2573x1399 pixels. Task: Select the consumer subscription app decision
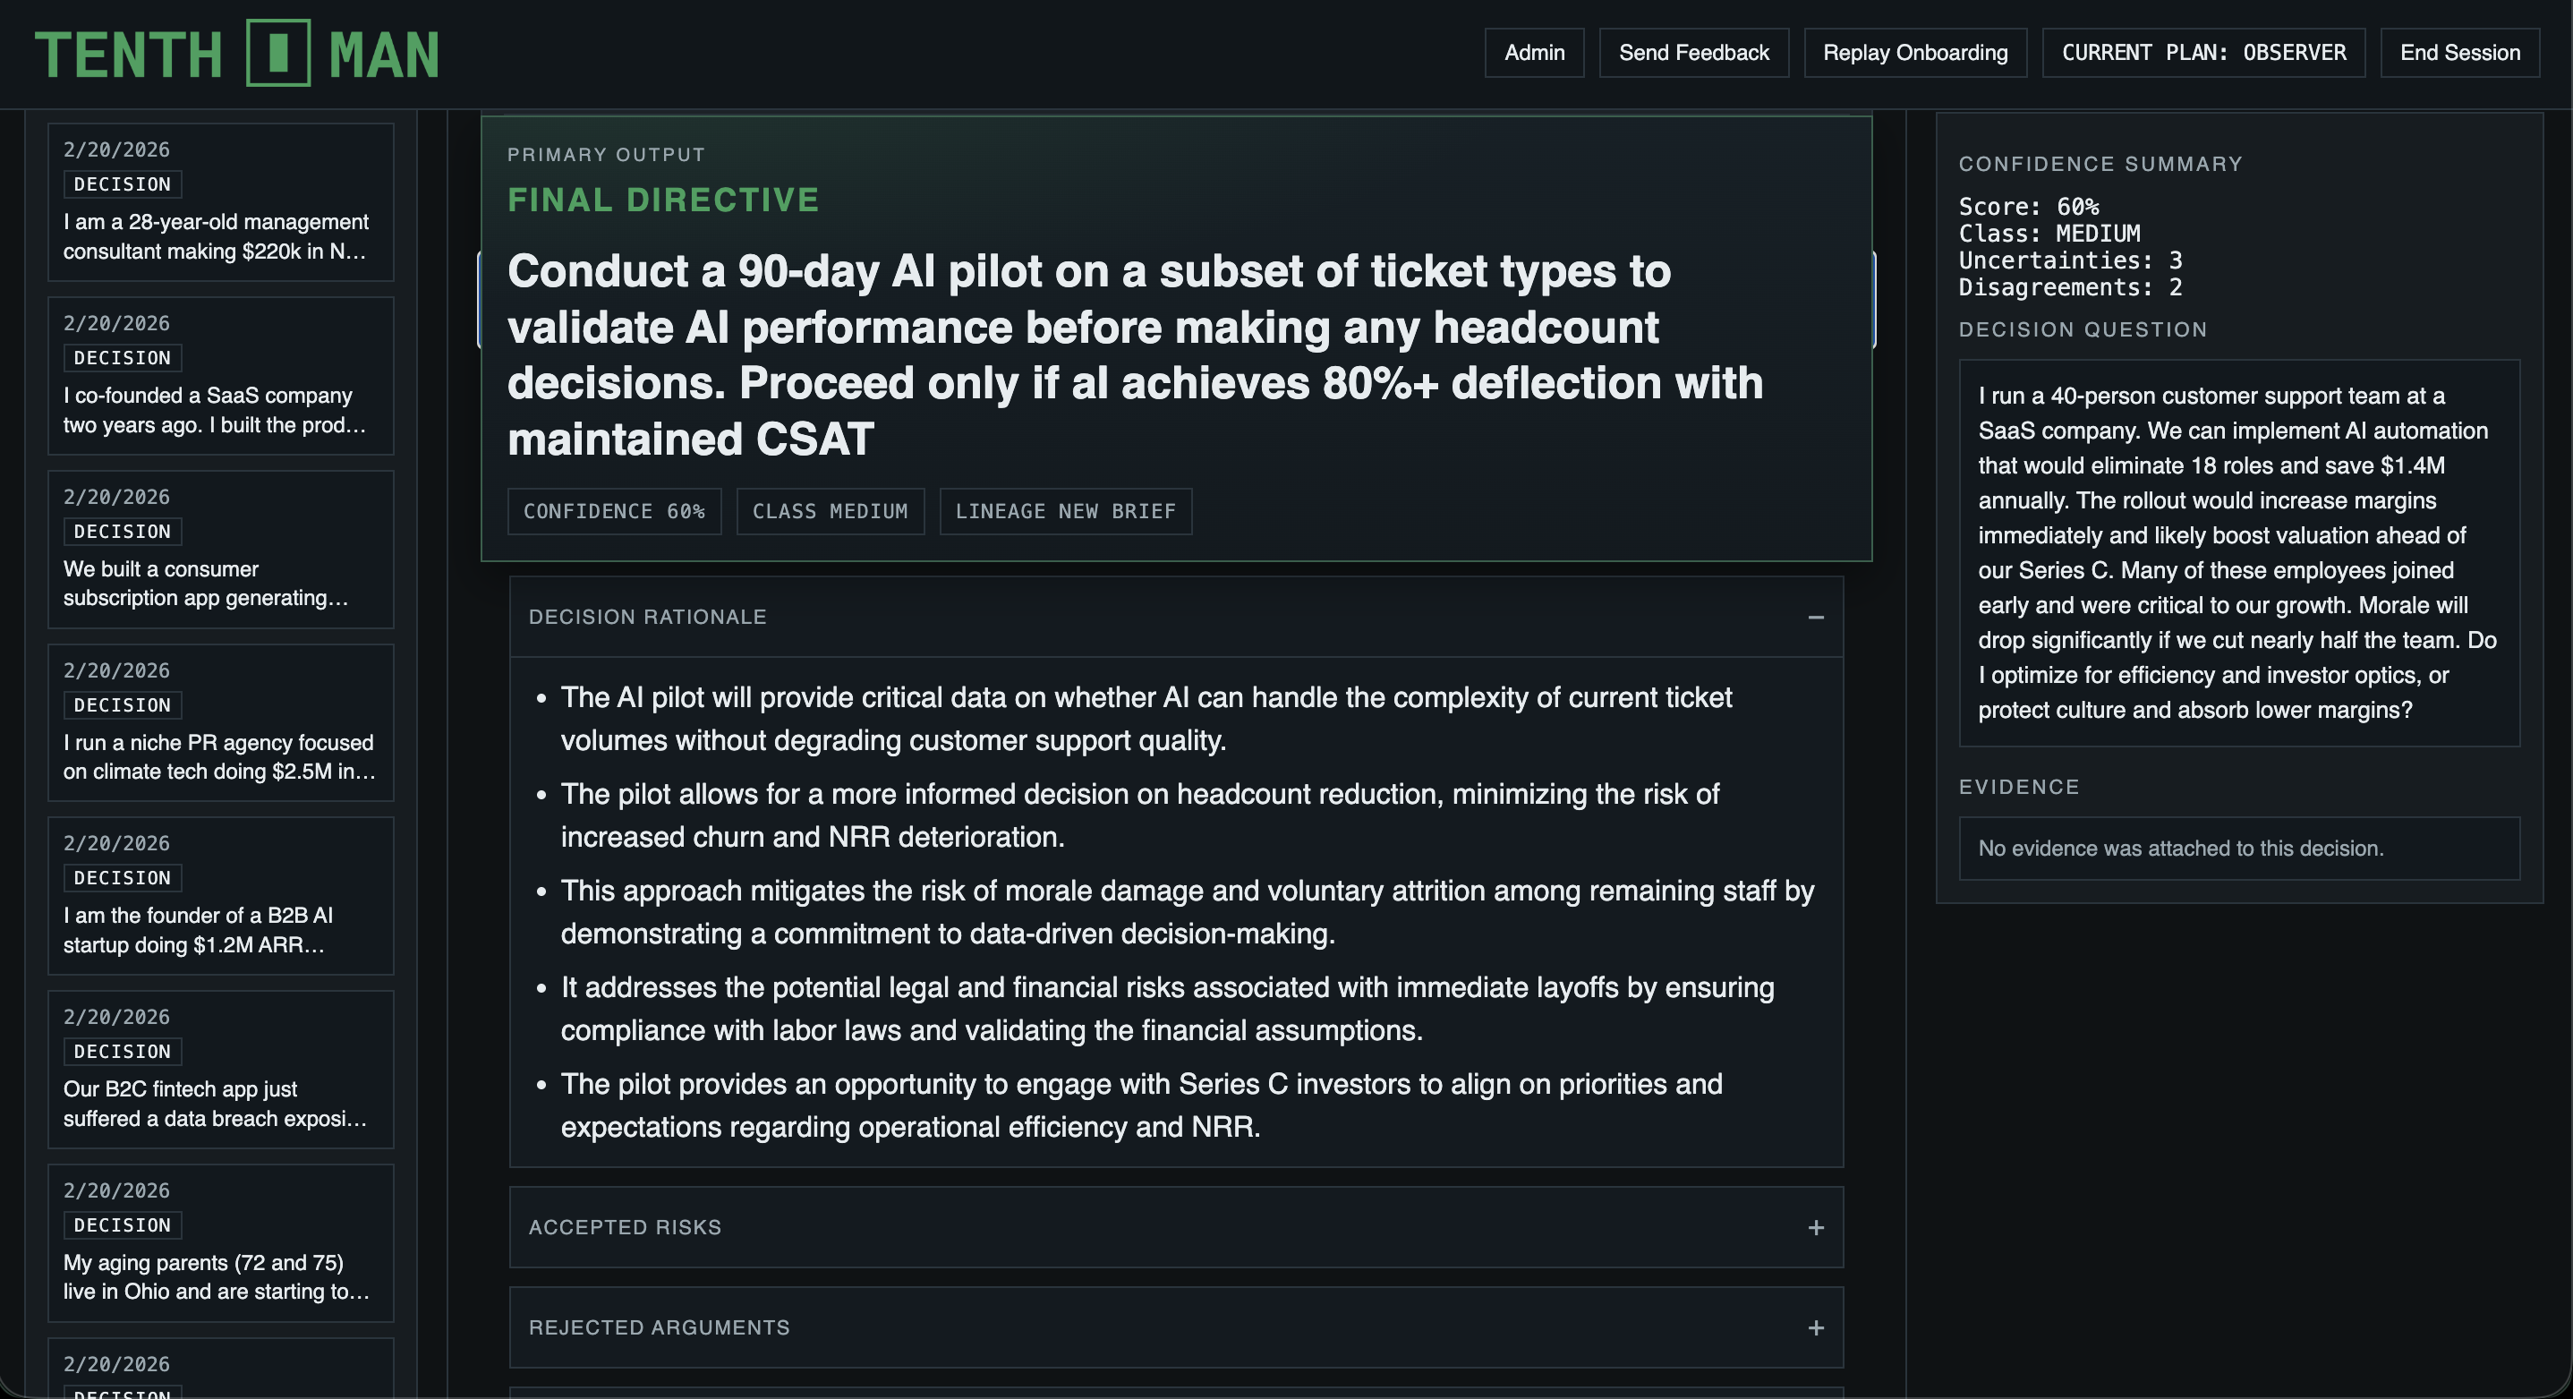click(x=220, y=549)
